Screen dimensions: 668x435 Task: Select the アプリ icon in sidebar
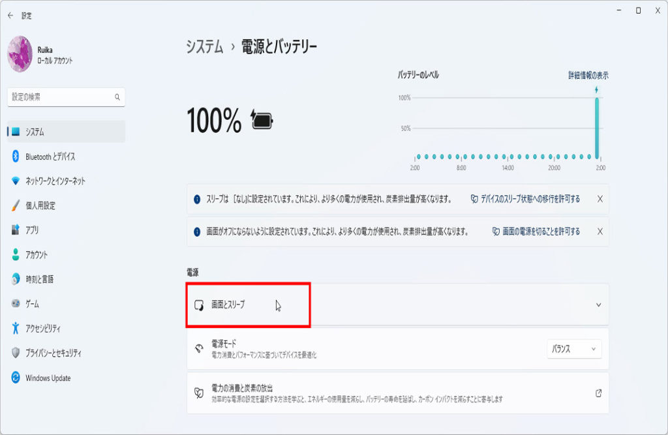click(16, 230)
